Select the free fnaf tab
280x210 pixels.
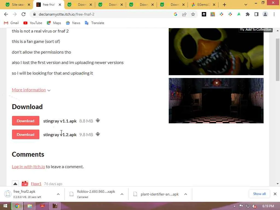pyautogui.click(x=48, y=5)
